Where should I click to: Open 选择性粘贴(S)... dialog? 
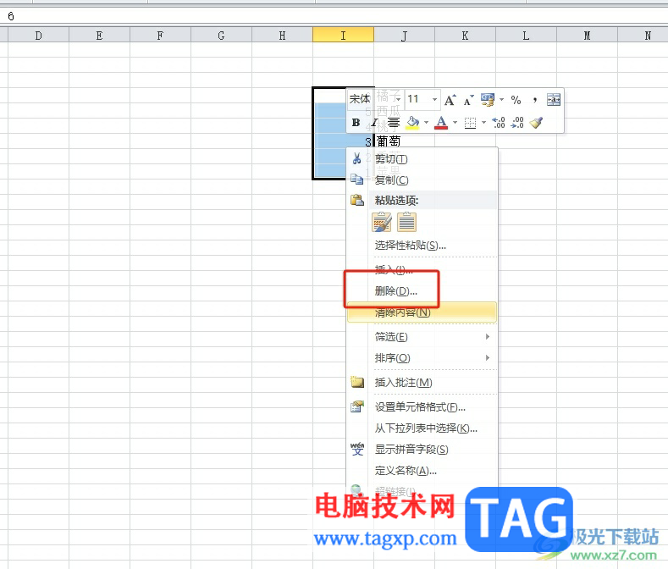click(x=422, y=246)
